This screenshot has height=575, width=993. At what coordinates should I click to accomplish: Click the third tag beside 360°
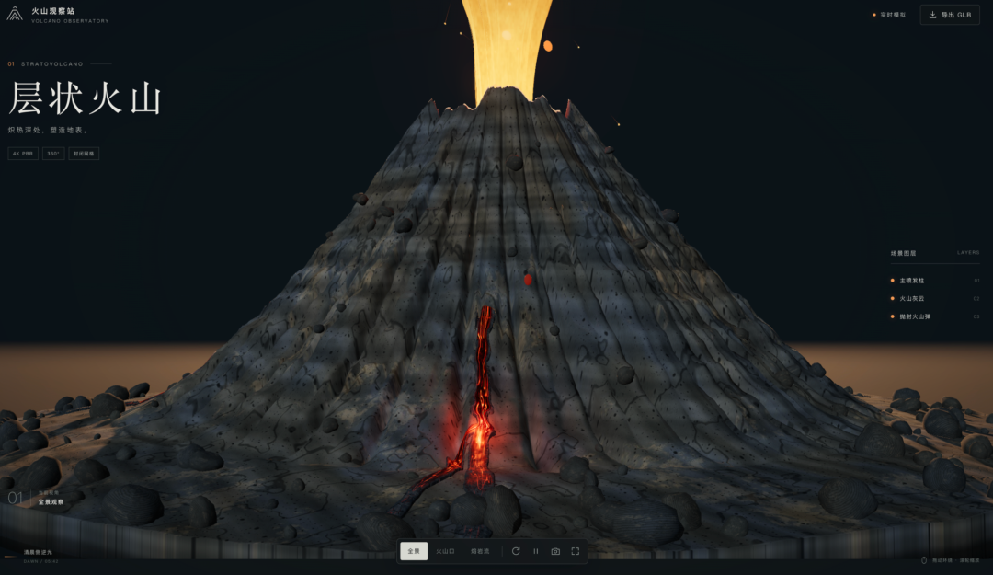tap(84, 154)
